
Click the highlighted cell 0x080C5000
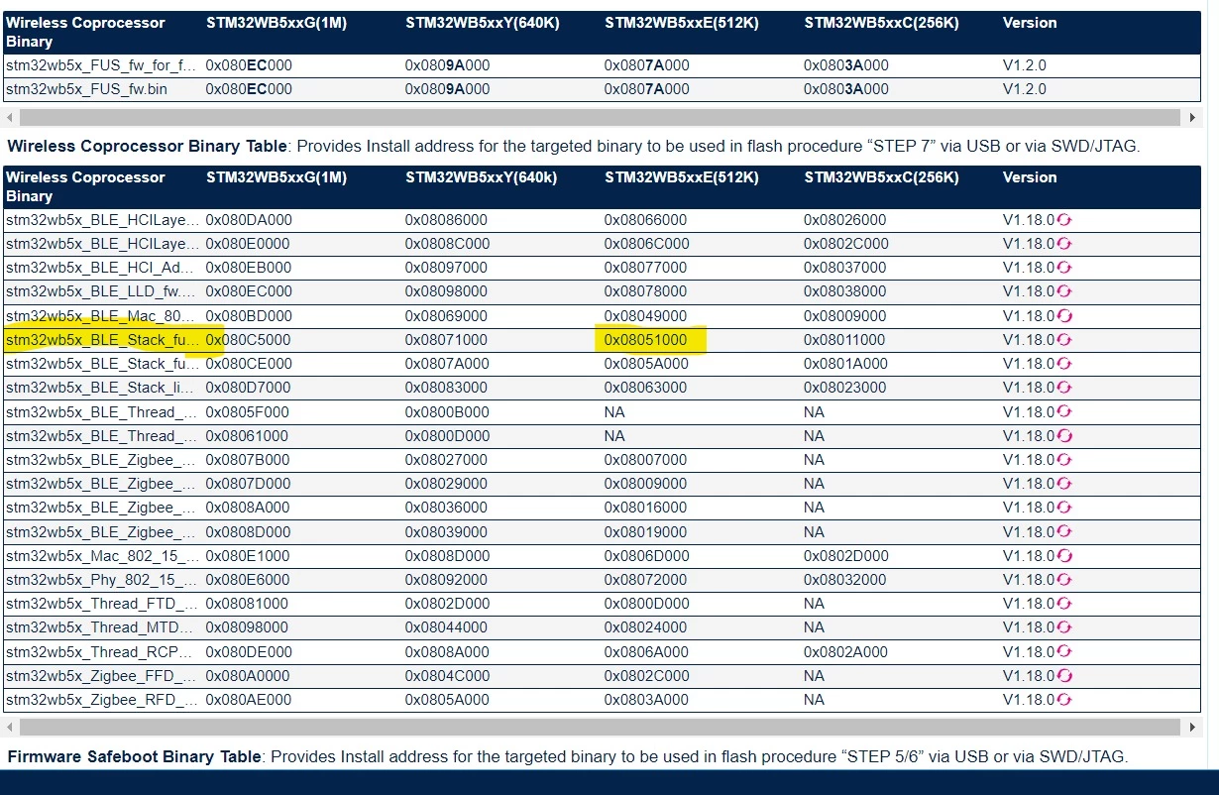pyautogui.click(x=249, y=340)
